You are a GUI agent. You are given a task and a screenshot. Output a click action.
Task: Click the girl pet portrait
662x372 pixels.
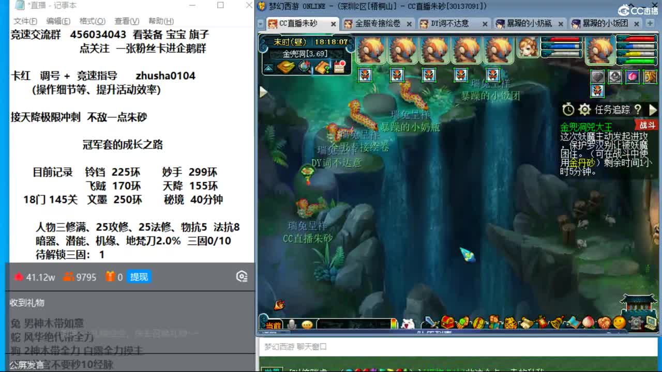(529, 47)
